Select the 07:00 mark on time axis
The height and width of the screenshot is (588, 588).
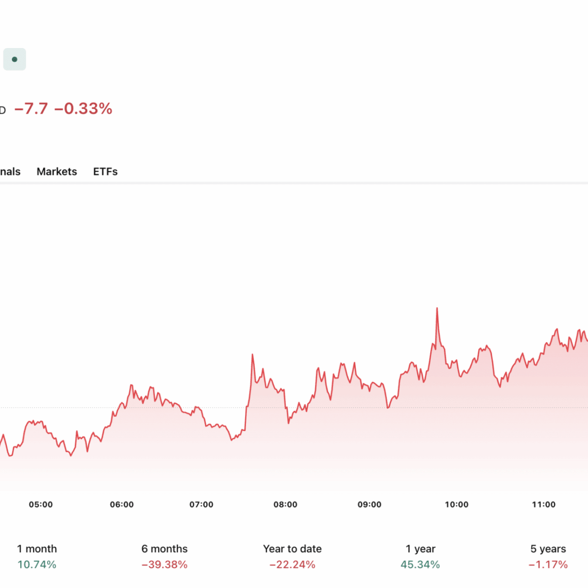[x=201, y=504]
